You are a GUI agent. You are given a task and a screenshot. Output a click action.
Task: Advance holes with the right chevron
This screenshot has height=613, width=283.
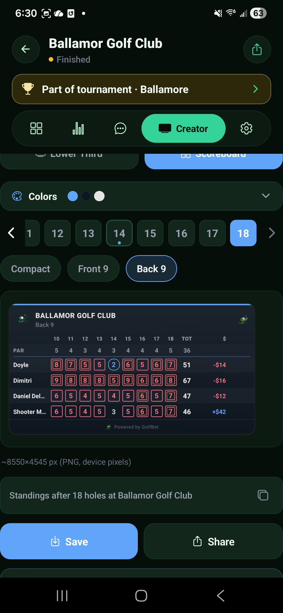pos(272,233)
